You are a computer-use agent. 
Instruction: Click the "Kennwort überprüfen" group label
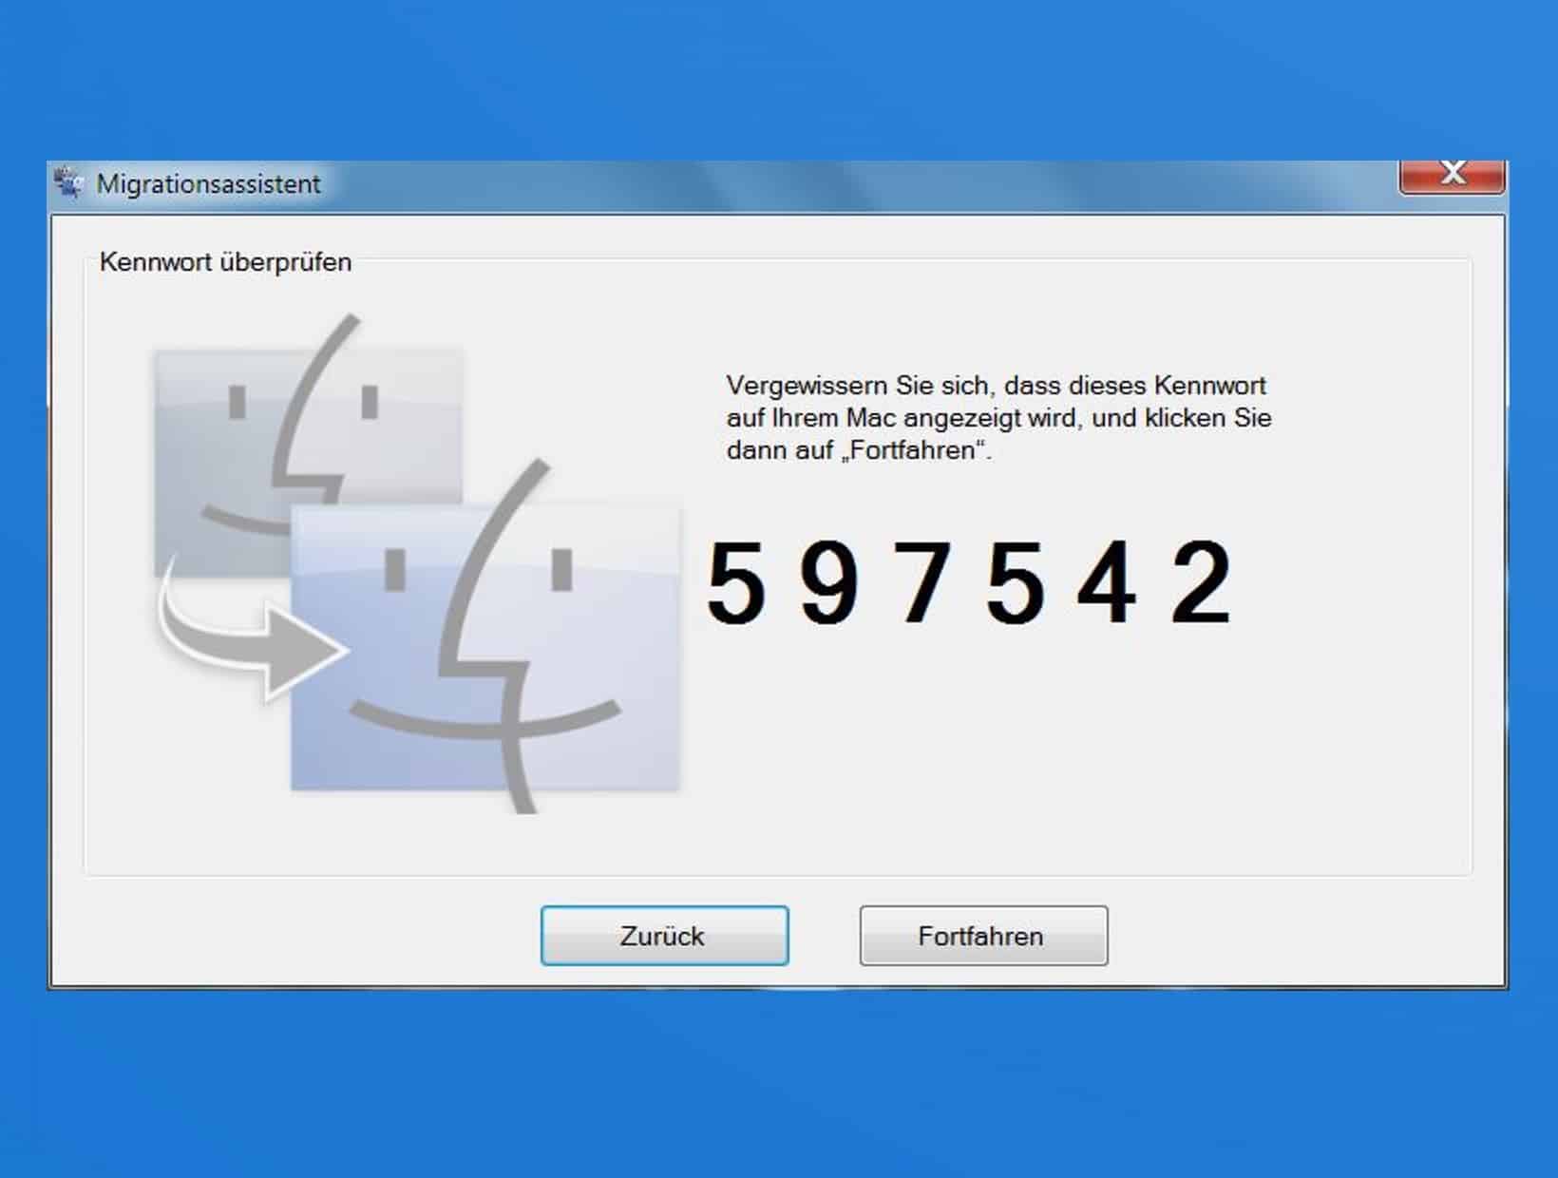[x=225, y=262]
